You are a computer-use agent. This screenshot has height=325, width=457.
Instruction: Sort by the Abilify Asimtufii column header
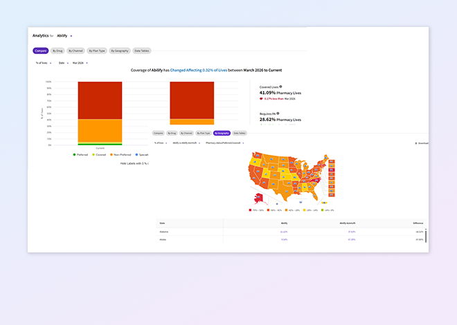[348, 223]
